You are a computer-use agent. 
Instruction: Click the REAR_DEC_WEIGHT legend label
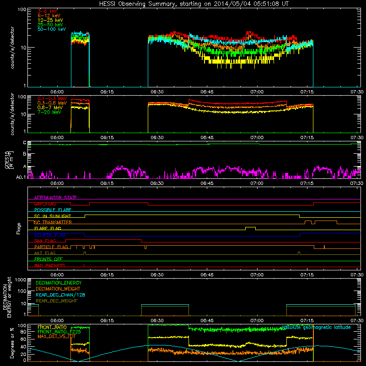(56, 301)
